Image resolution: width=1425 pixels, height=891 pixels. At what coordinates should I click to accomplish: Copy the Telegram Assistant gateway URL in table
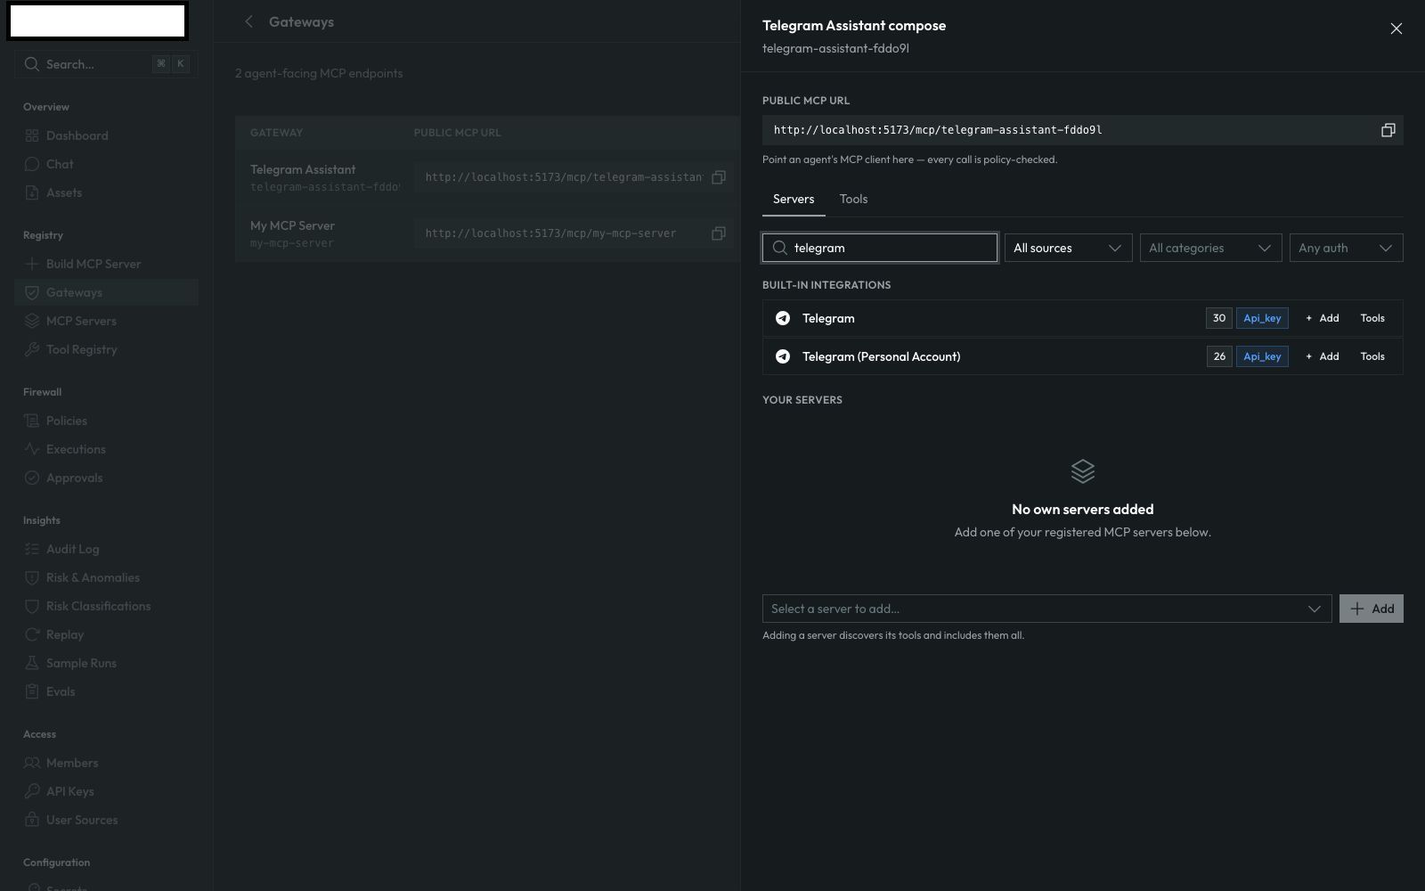click(719, 177)
